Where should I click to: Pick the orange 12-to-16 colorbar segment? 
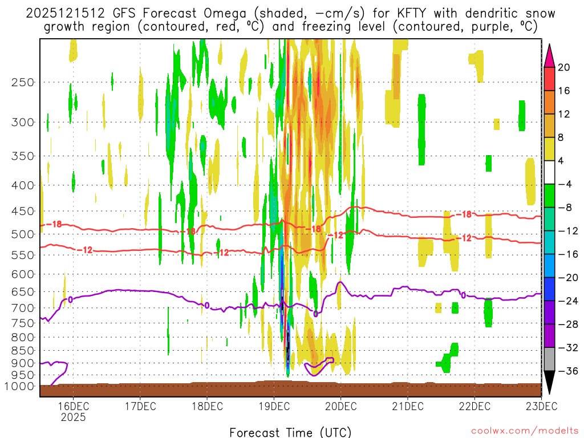pyautogui.click(x=549, y=103)
